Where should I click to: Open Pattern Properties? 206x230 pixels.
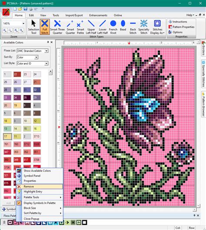coord(182,27)
